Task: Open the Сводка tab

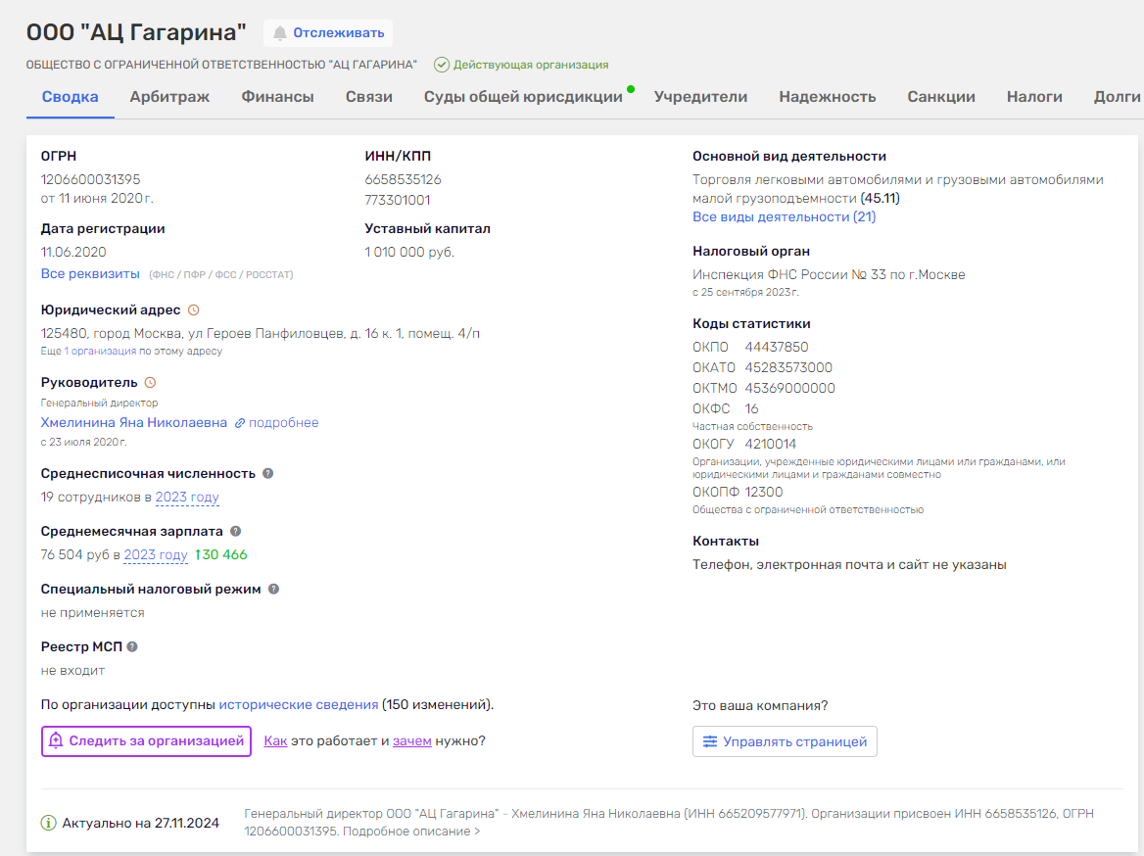Action: click(71, 96)
